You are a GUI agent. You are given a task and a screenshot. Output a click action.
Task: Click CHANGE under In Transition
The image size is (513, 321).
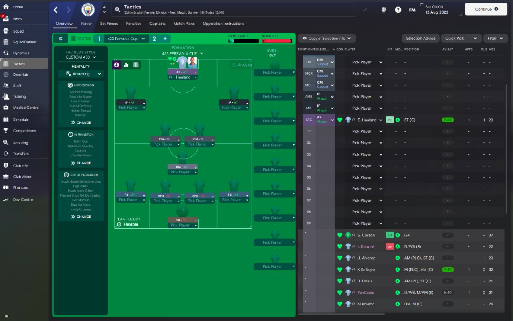coord(81,163)
